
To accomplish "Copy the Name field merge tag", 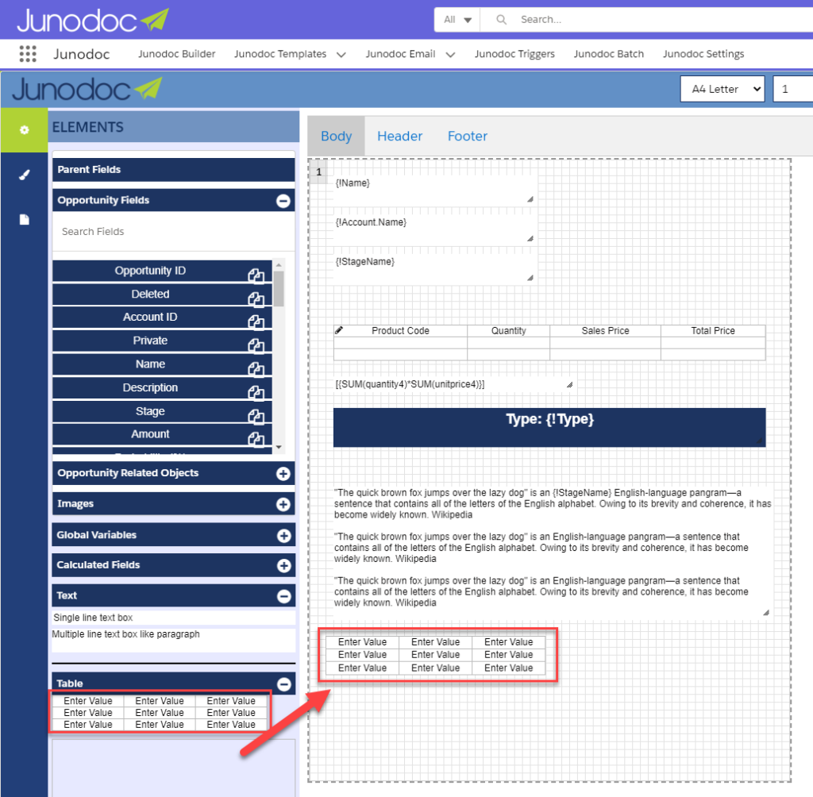I will point(256,368).
